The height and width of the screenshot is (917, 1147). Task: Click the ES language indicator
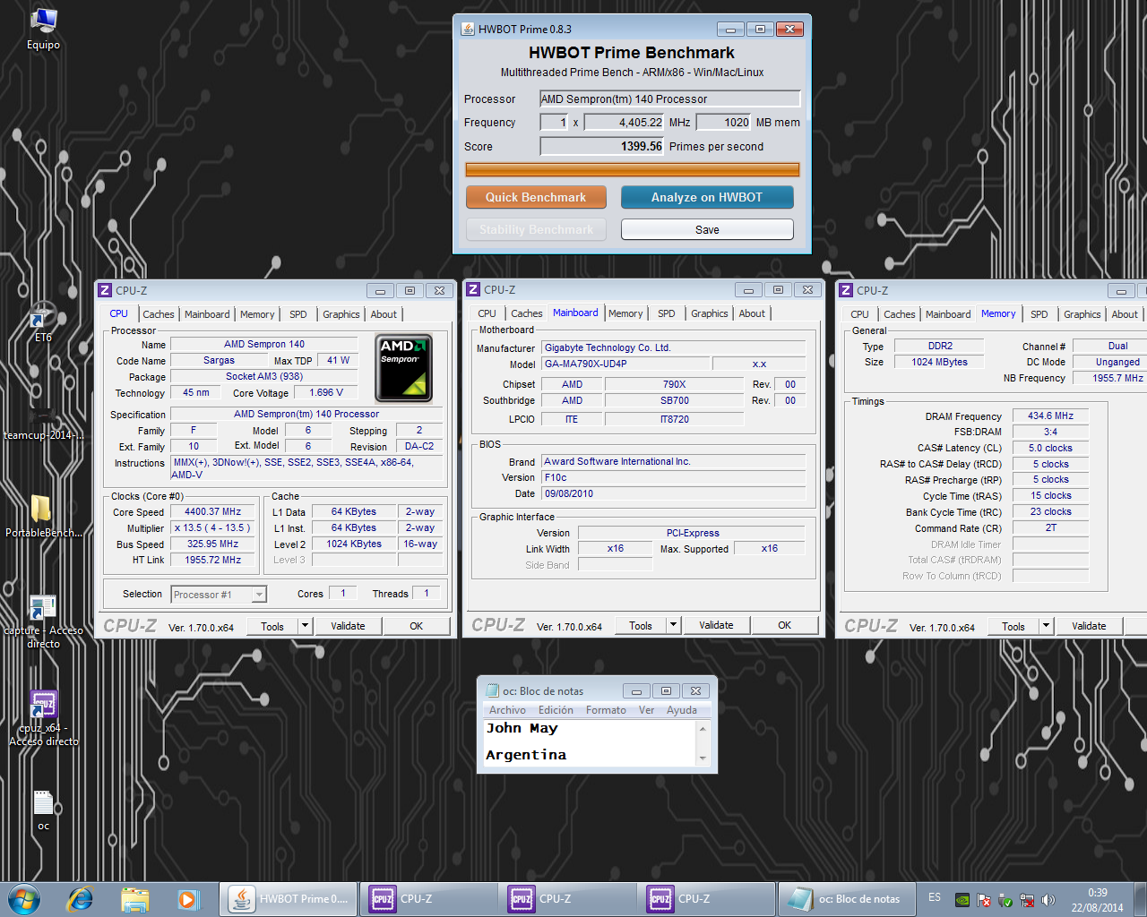tap(935, 897)
